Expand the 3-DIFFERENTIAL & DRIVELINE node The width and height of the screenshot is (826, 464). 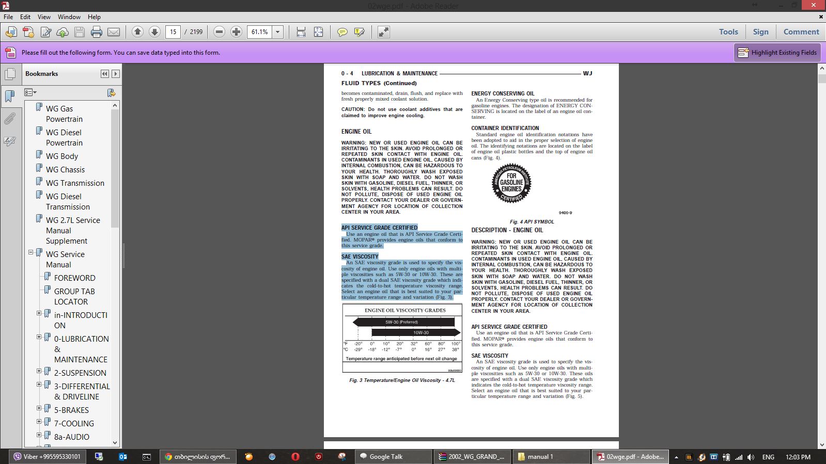tap(39, 385)
